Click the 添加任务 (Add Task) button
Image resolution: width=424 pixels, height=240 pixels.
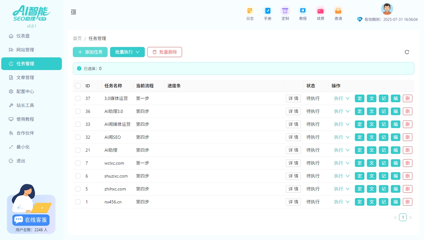click(x=90, y=52)
